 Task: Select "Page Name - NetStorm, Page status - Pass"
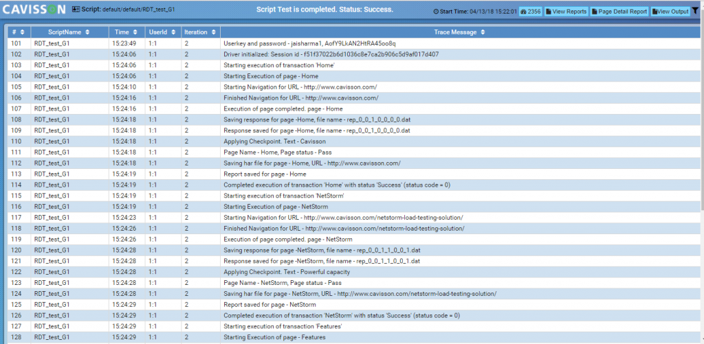283,283
